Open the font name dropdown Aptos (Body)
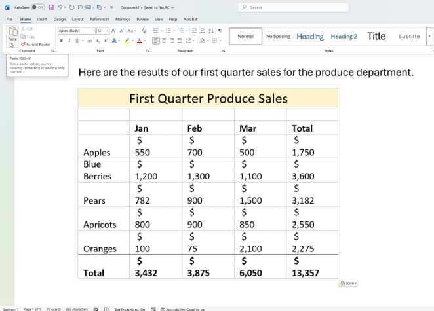This screenshot has height=311, width=434. pyautogui.click(x=94, y=31)
